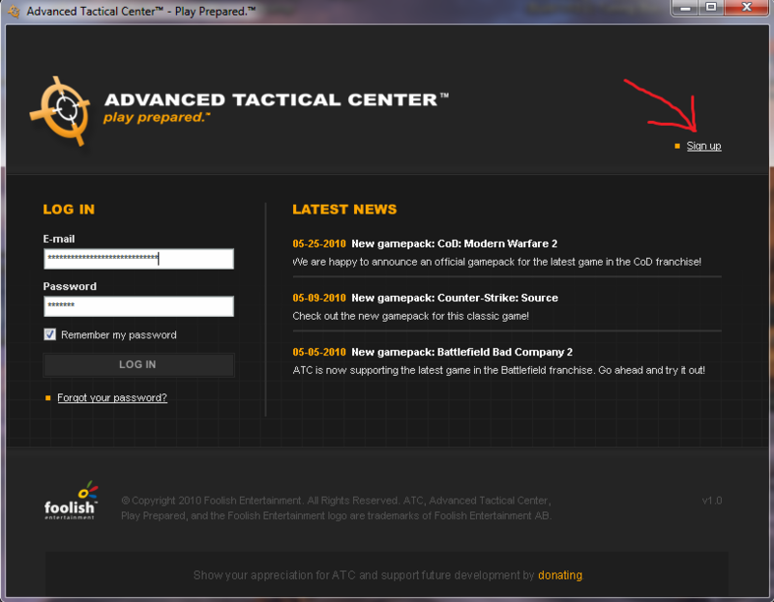The height and width of the screenshot is (602, 774).
Task: Click the title bar application icon
Action: tap(14, 10)
